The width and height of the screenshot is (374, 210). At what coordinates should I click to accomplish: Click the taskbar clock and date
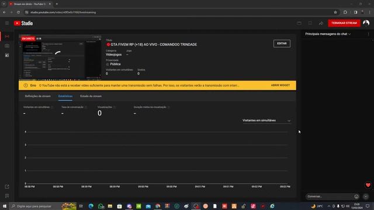click(357, 206)
